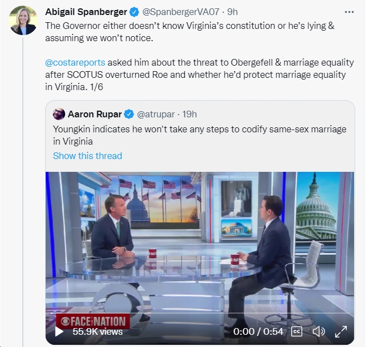Open the three-dot more options menu

[349, 12]
